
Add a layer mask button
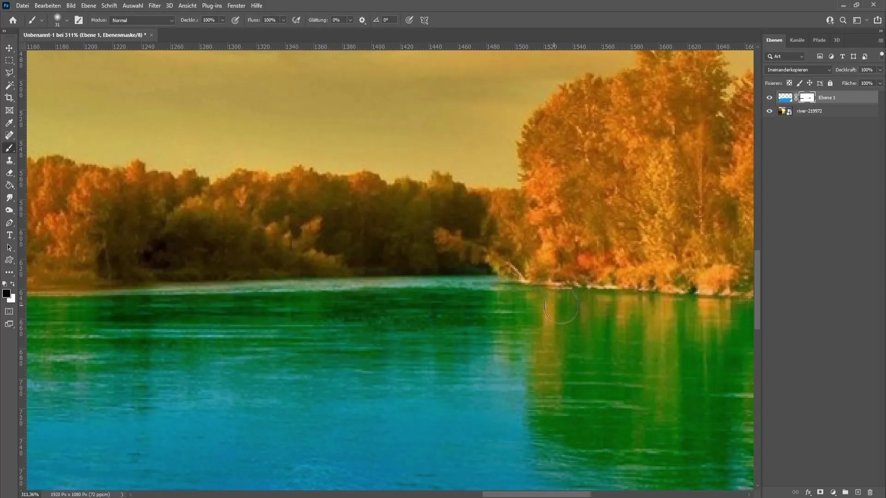820,492
